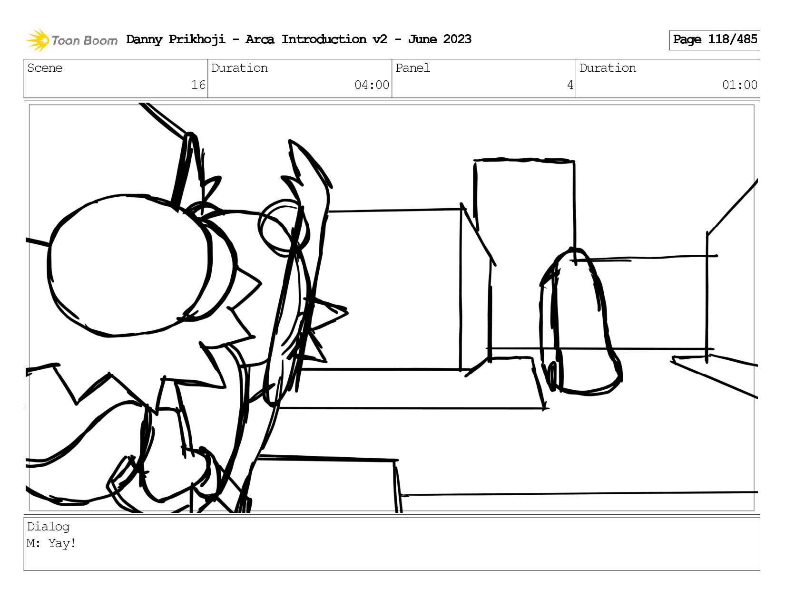Click the Toon Boom logo
This screenshot has height=606, width=785.
coord(71,40)
